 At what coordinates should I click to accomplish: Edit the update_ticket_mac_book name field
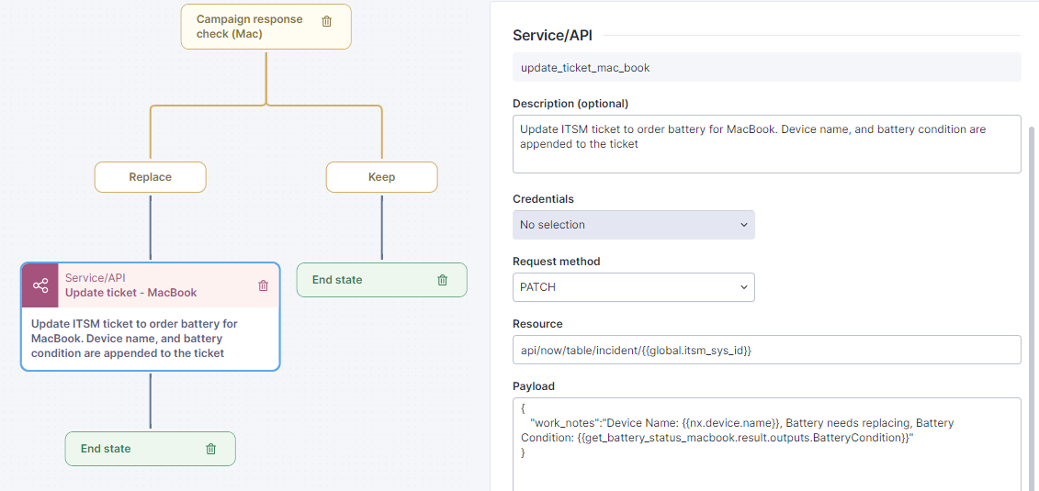[766, 67]
